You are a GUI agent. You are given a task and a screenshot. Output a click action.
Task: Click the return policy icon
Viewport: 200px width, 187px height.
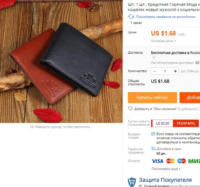(153, 134)
